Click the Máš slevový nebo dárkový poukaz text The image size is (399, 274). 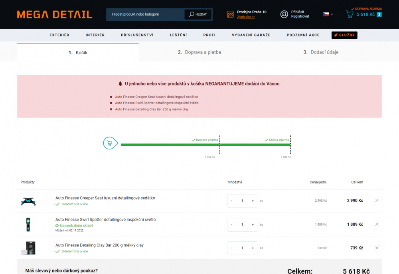[x=61, y=271]
